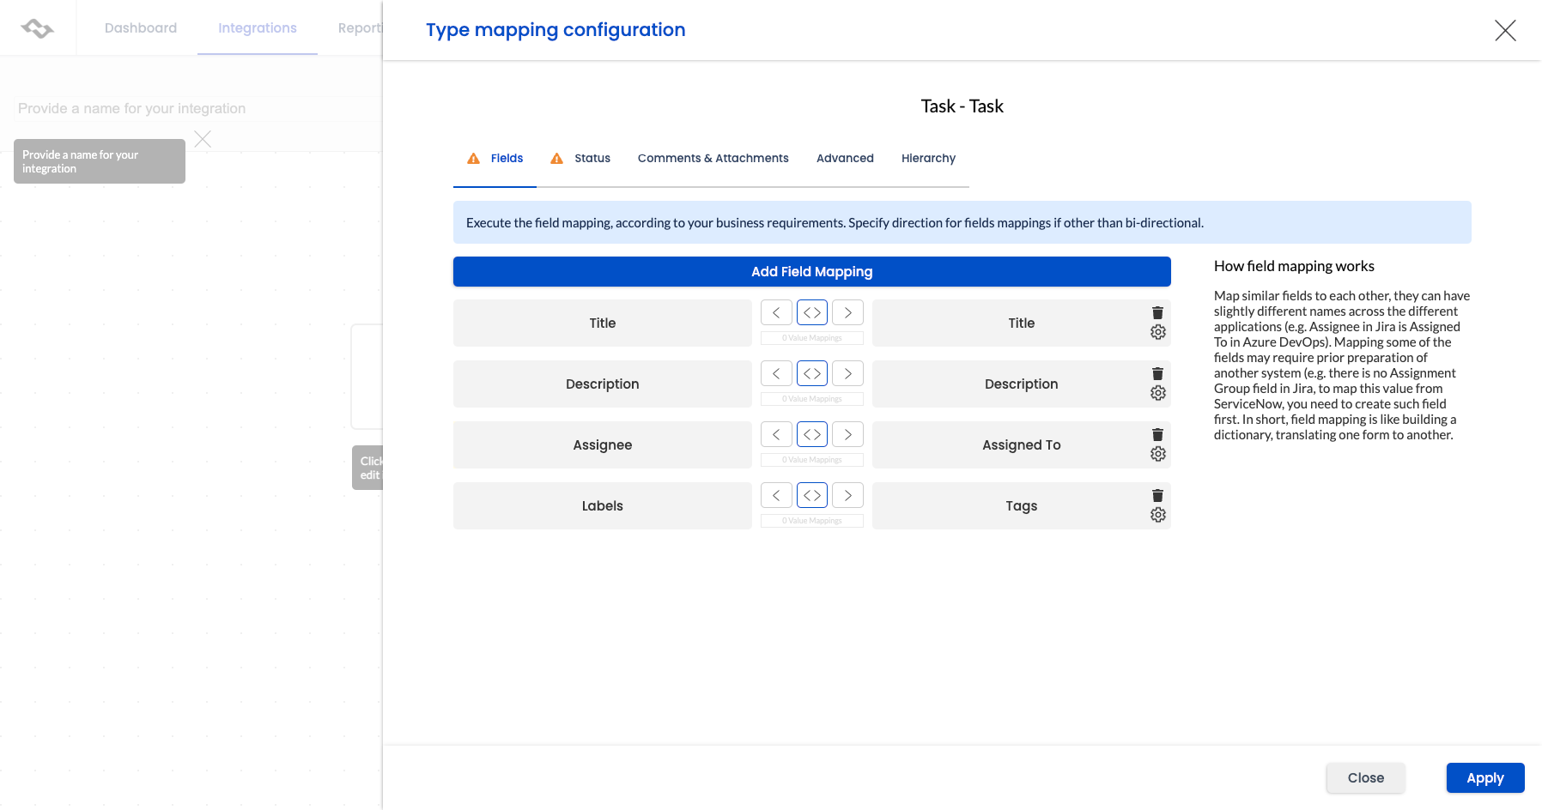Switch to the Status tab
Image resolution: width=1542 pixels, height=810 pixels.
581,159
